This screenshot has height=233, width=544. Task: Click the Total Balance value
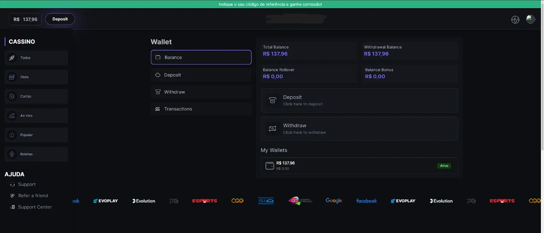pos(275,54)
